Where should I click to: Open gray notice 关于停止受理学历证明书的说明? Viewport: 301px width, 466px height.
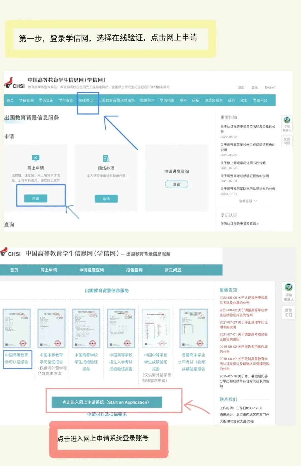243,163
